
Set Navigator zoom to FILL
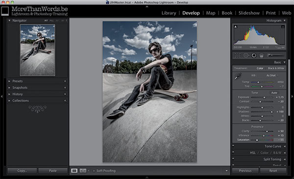51,21
